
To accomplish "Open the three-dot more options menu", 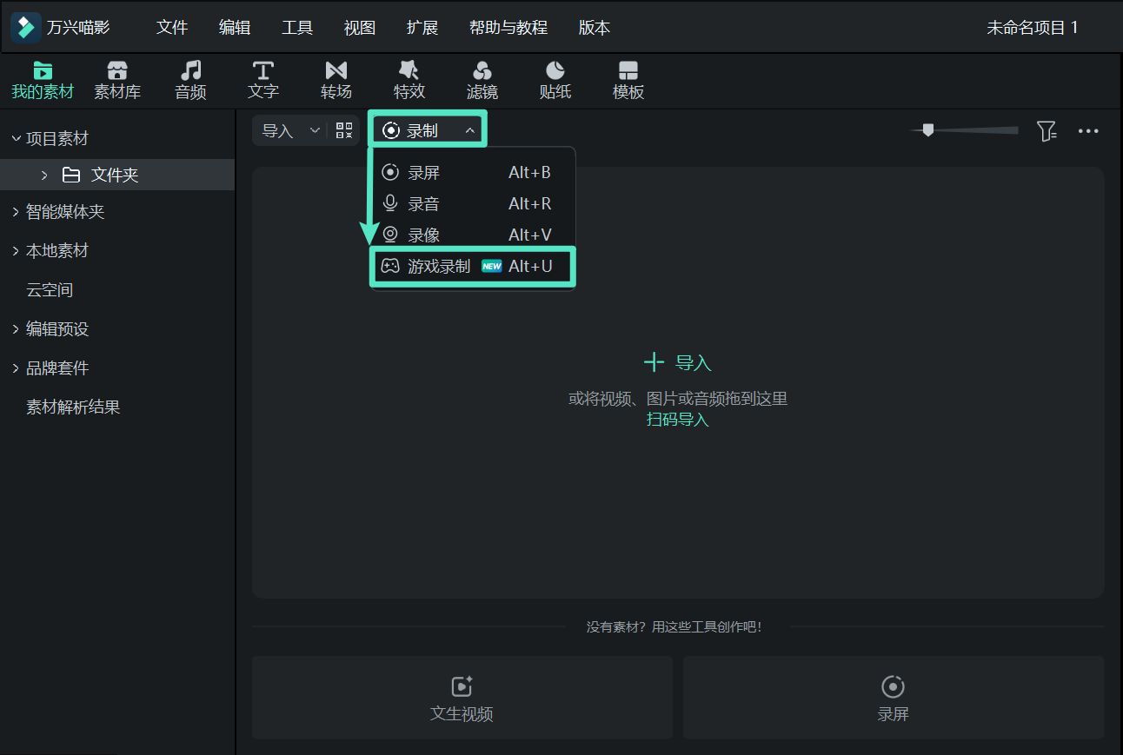I will 1088,131.
